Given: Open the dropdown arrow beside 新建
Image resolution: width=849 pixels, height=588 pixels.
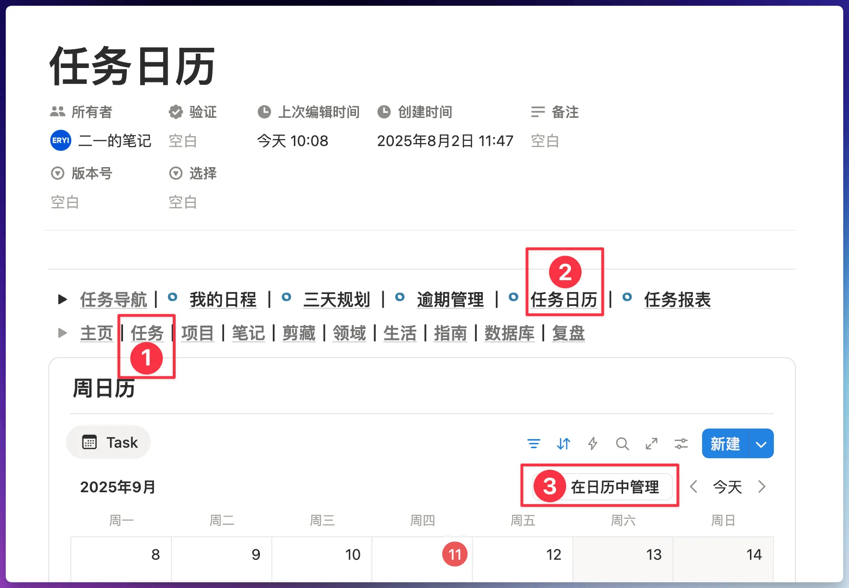Looking at the screenshot, I should pyautogui.click(x=761, y=444).
